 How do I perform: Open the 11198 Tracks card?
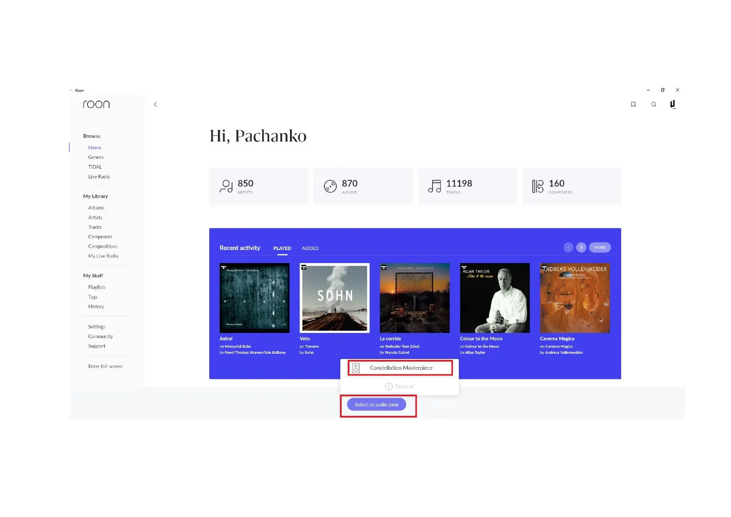468,186
